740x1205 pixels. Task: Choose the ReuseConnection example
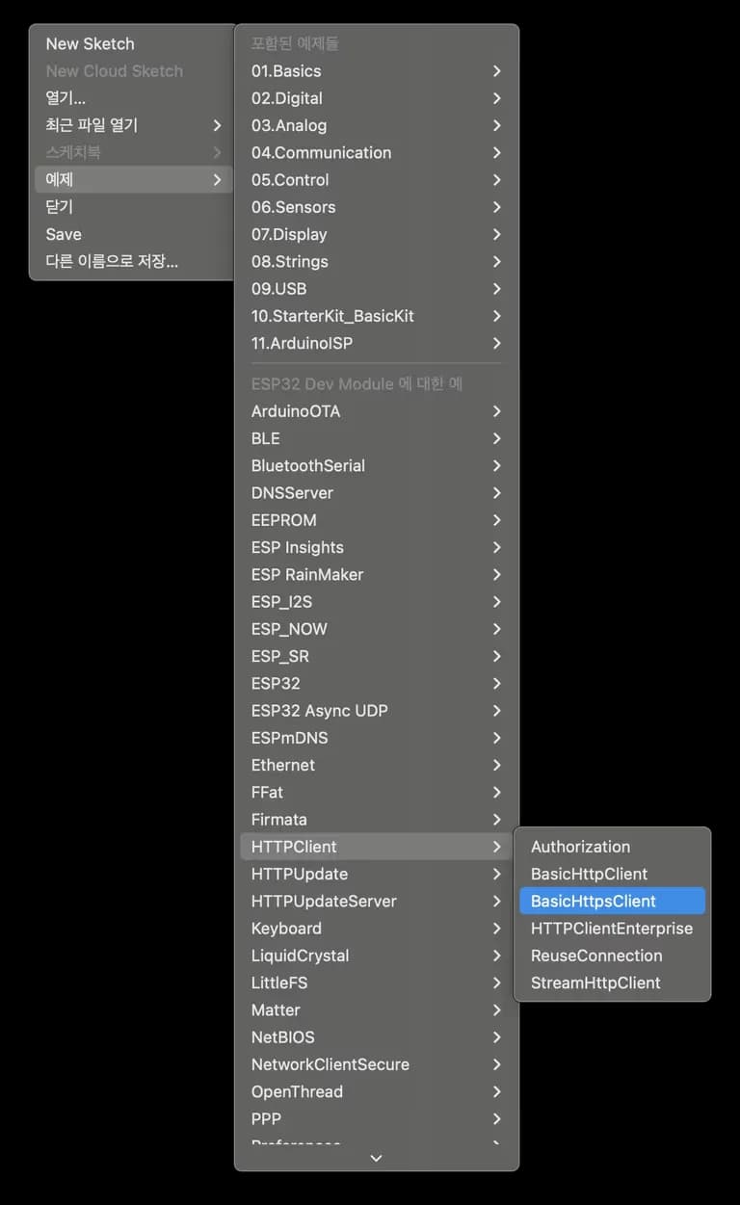click(x=596, y=956)
